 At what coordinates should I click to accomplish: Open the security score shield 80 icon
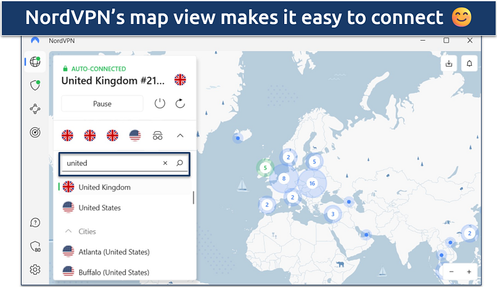35,246
